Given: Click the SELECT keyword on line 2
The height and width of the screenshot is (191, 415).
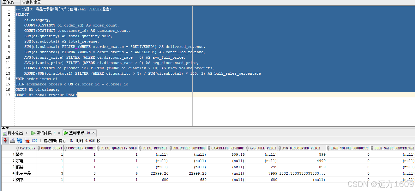Looking at the screenshot, I should coord(22,14).
